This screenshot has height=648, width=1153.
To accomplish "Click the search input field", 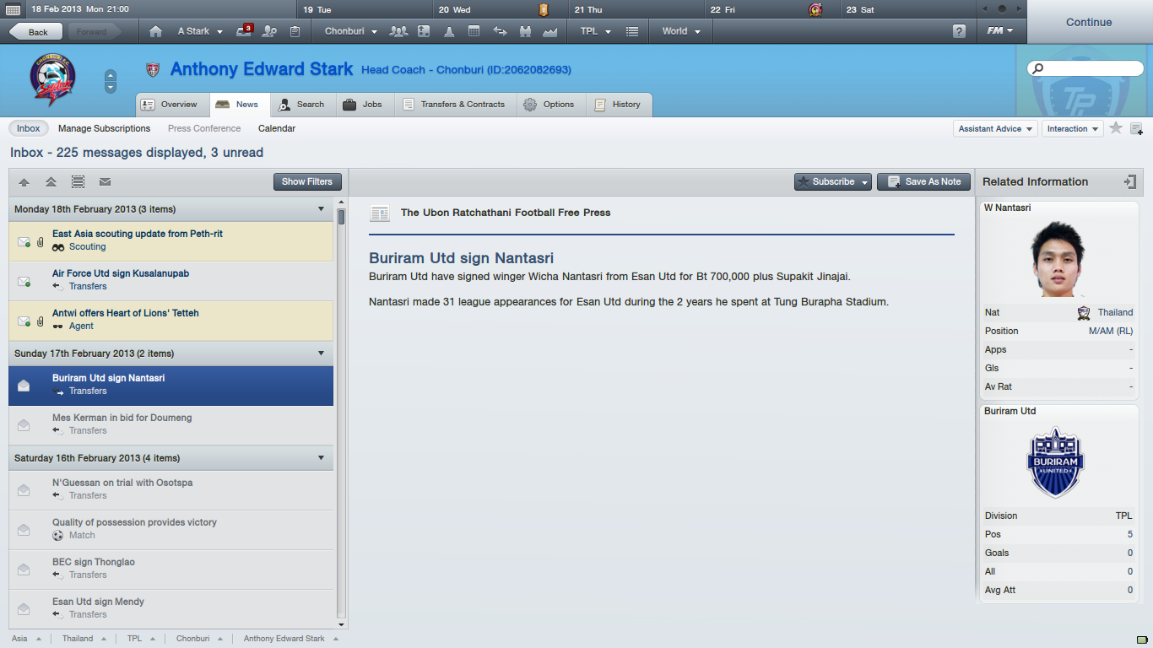I will click(1085, 68).
